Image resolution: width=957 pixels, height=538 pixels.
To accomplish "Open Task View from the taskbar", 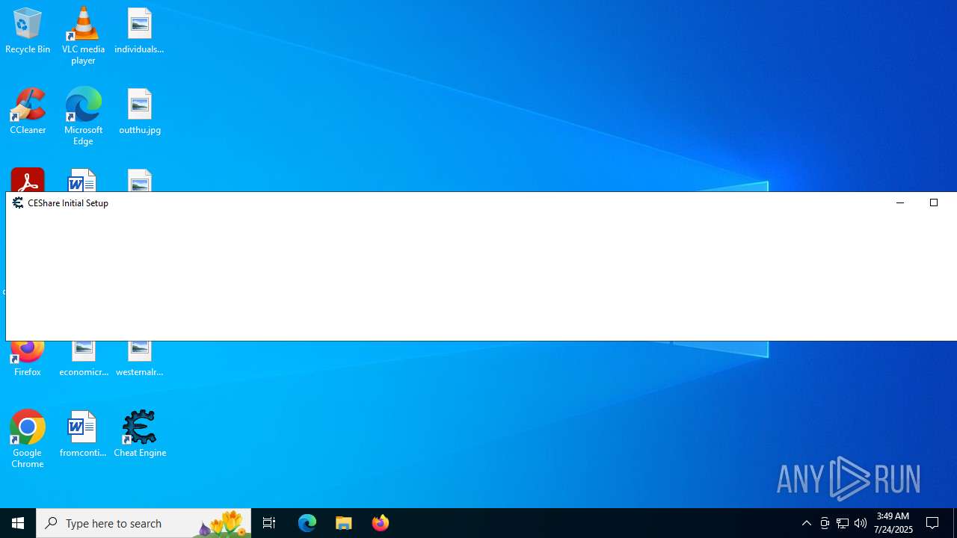I will 269,523.
